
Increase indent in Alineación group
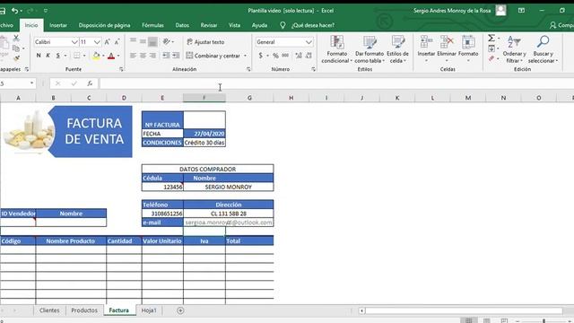[176, 56]
